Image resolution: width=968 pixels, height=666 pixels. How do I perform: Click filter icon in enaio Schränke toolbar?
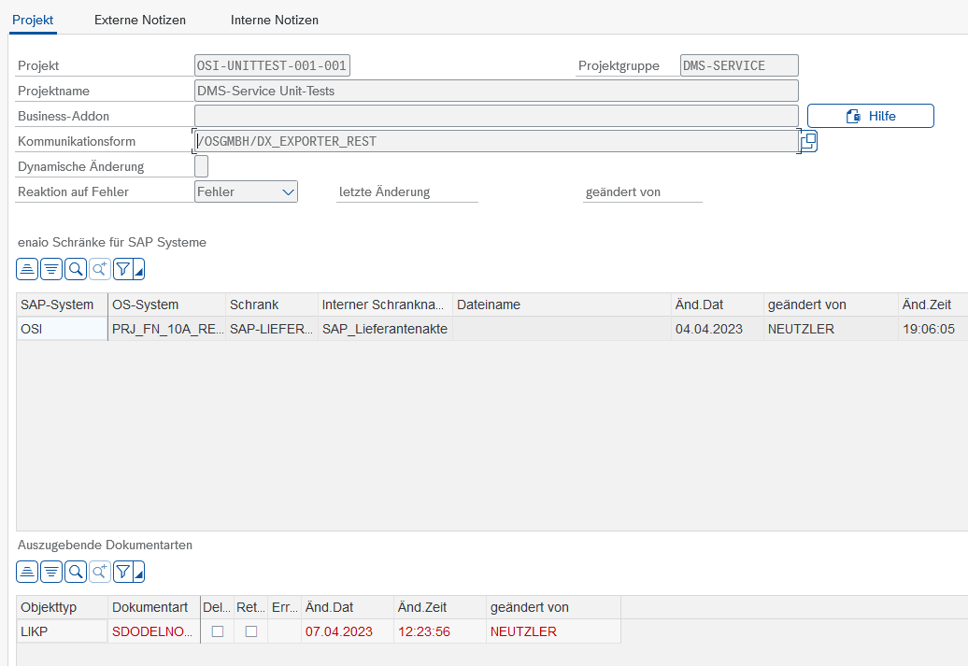tap(123, 270)
